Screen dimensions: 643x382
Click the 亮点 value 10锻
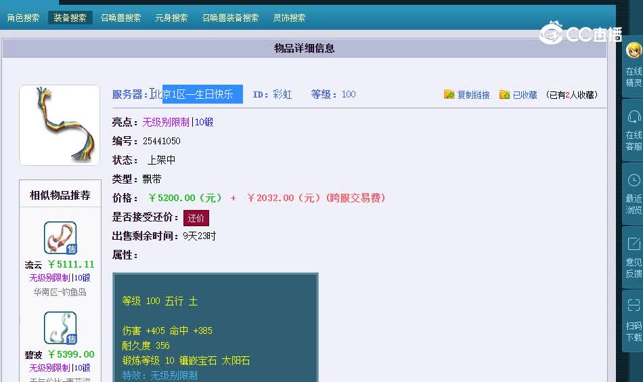click(x=204, y=123)
